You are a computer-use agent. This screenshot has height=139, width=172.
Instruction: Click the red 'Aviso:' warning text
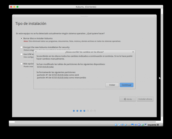point(26,41)
